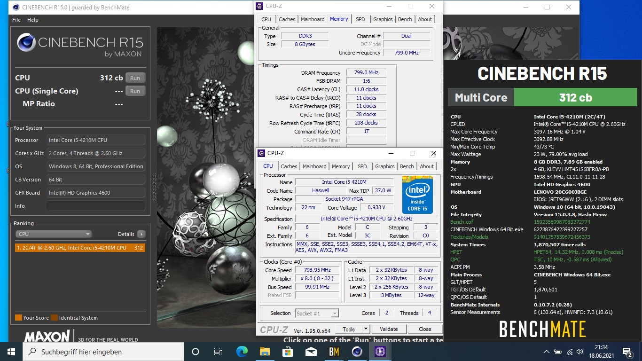Open SPD tab in upper CPU-Z window
Screen dimensions: 642x361
point(360,19)
